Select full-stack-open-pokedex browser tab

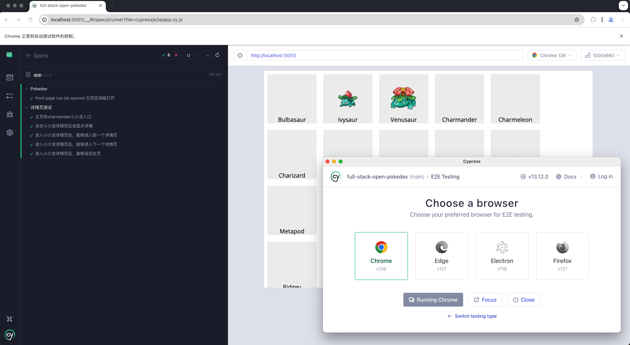[x=67, y=6]
